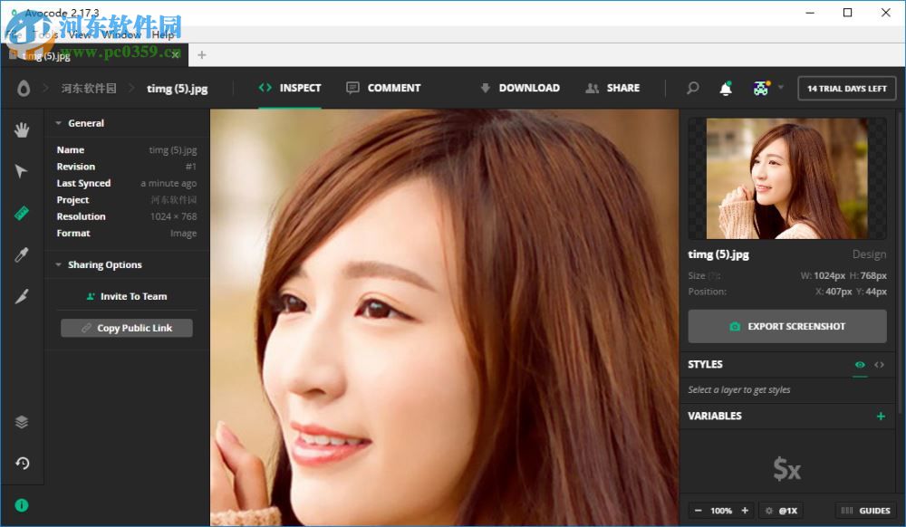Click the EXPORT SCREENSHOT button
Image resolution: width=906 pixels, height=527 pixels.
[x=787, y=326]
